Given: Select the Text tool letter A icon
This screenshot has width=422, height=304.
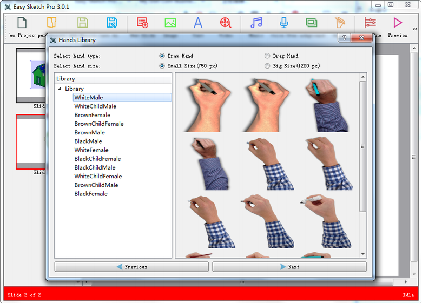Looking at the screenshot, I should (198, 23).
